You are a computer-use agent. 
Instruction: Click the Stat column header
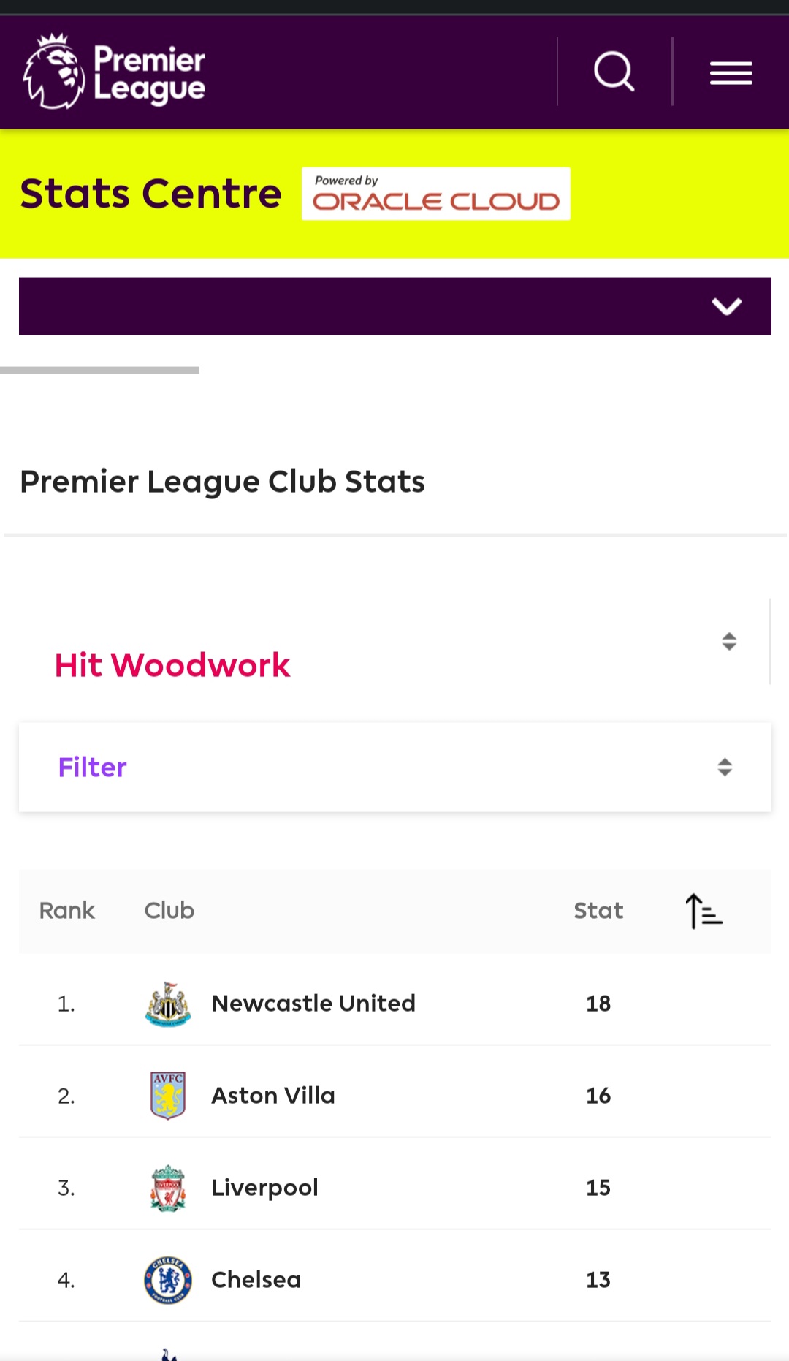[598, 911]
